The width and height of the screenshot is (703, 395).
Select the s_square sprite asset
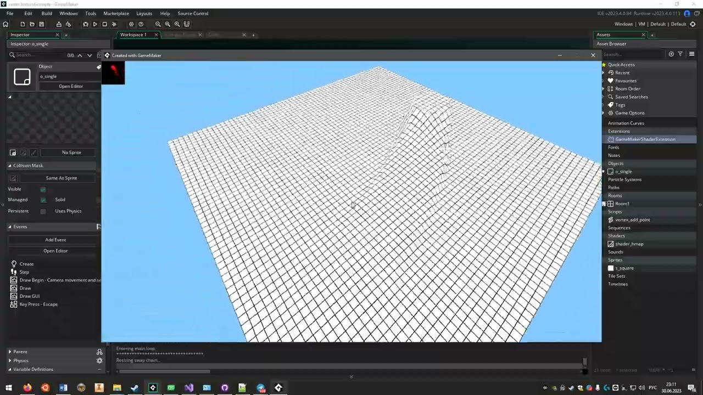624,268
